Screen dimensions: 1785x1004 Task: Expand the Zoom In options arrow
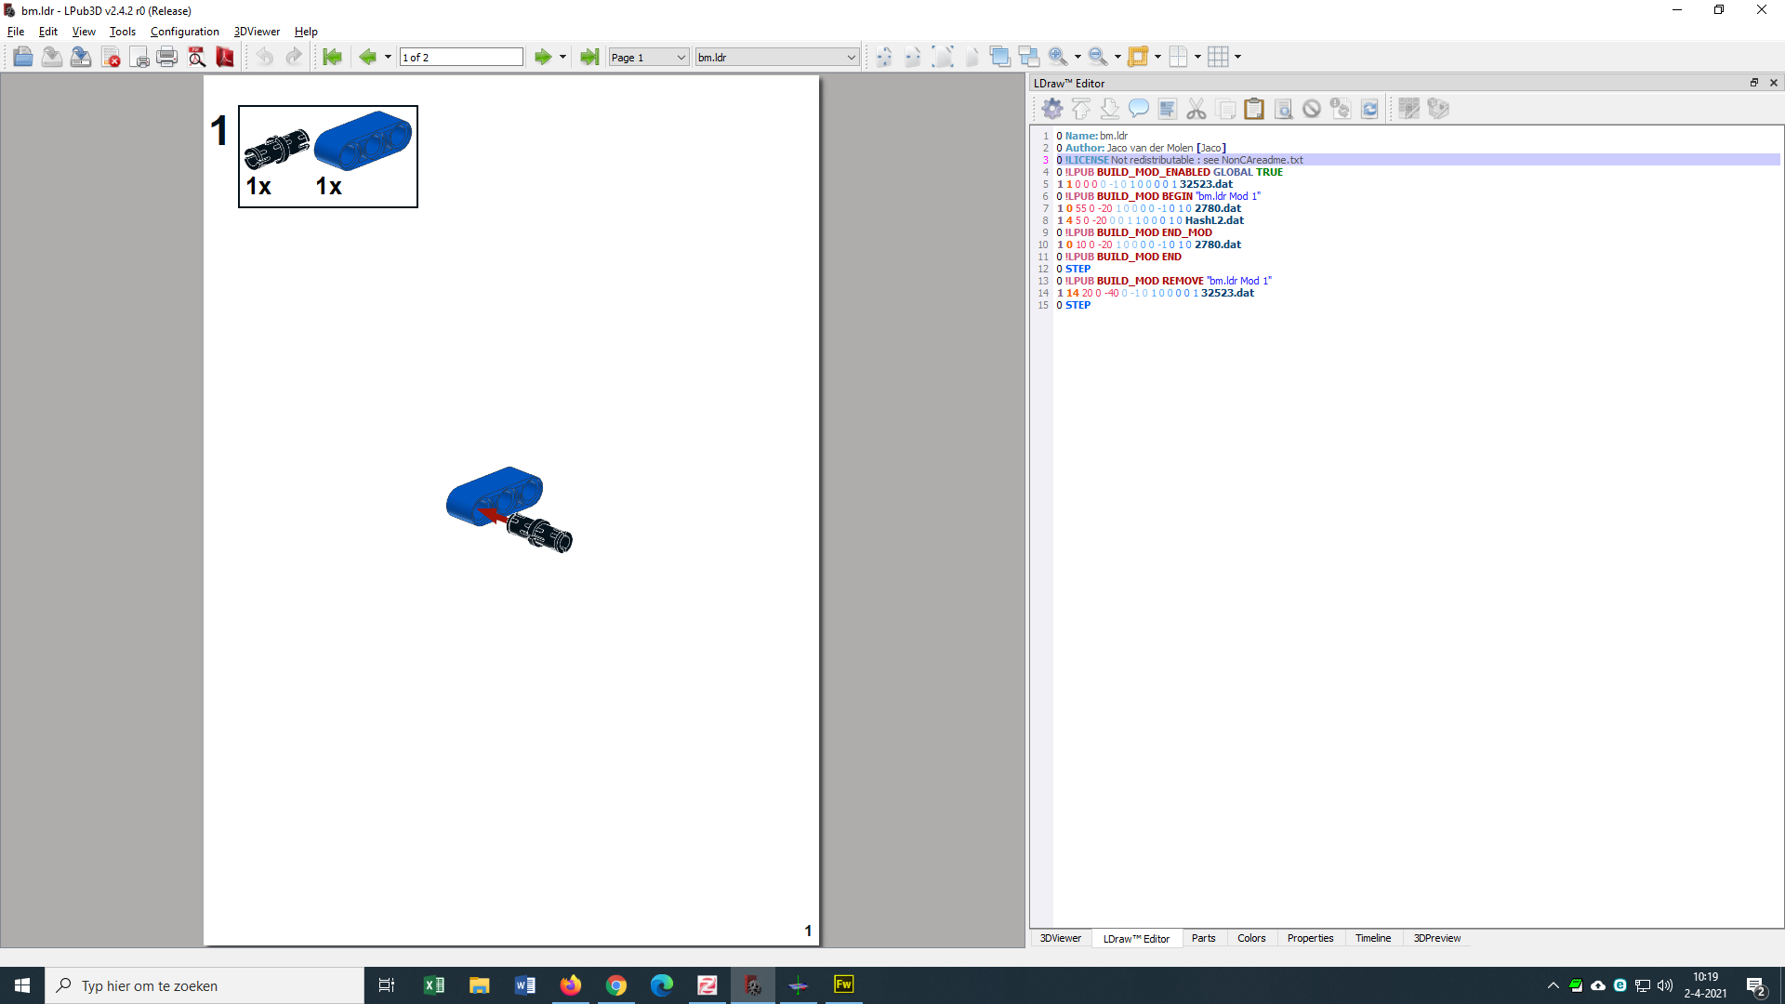point(1078,57)
